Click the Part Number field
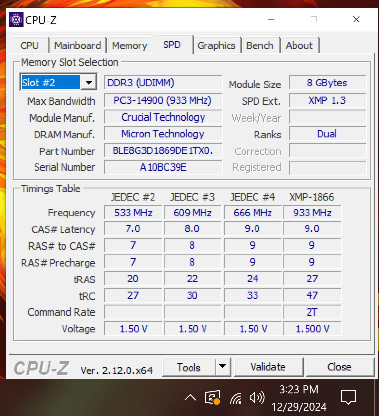Screen dimensions: 379x416 [163, 151]
